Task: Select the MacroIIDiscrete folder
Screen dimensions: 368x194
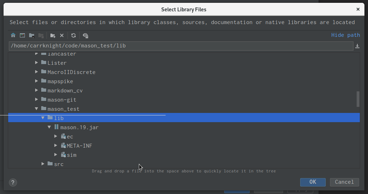Action: pyautogui.click(x=71, y=72)
